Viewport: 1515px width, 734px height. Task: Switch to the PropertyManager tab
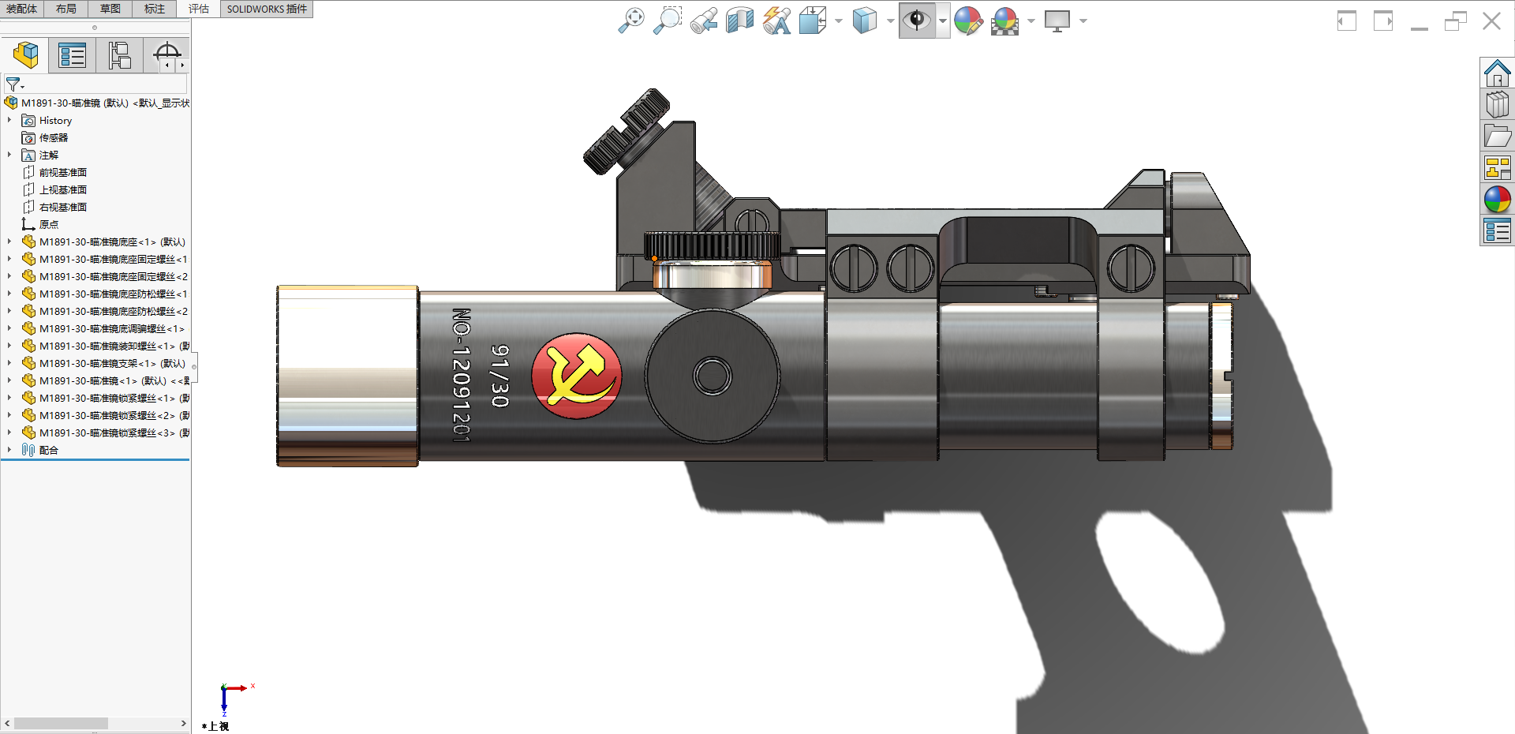pos(72,55)
